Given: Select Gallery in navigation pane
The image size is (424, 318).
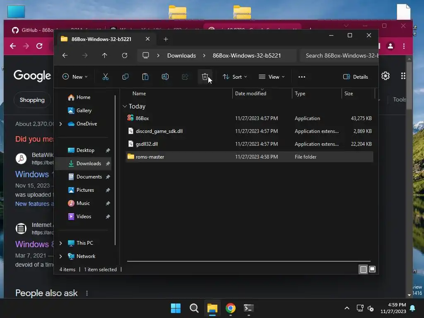Looking at the screenshot, I should pyautogui.click(x=83, y=110).
